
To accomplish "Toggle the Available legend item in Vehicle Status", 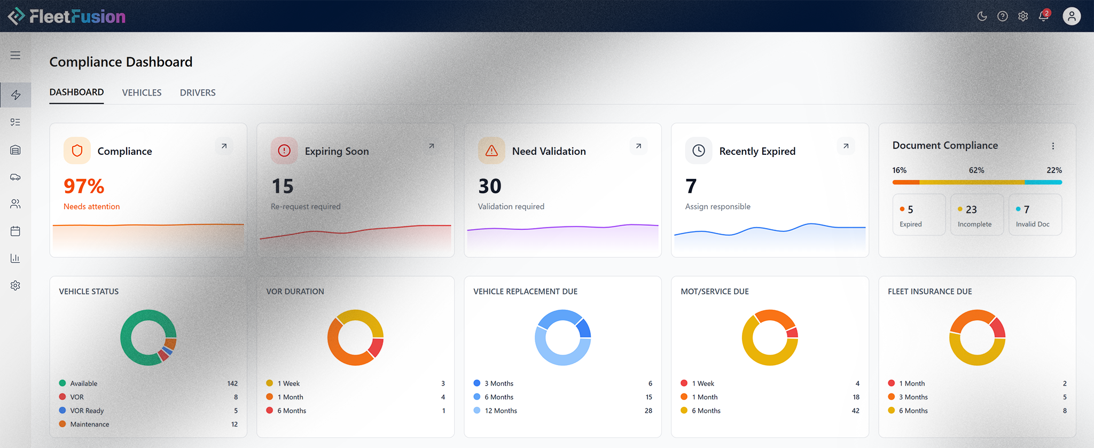I will pyautogui.click(x=83, y=383).
